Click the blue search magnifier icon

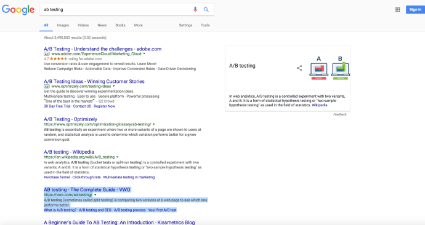pos(206,9)
